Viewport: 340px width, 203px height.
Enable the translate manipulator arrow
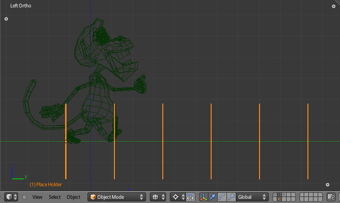click(x=213, y=197)
